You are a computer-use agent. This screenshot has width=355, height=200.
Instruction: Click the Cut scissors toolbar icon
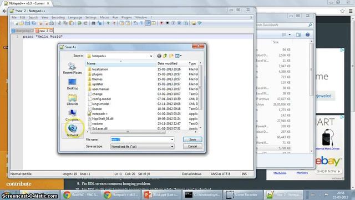point(59,23)
